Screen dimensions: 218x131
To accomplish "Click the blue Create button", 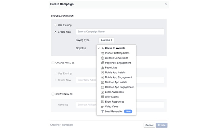I will pos(162,125).
